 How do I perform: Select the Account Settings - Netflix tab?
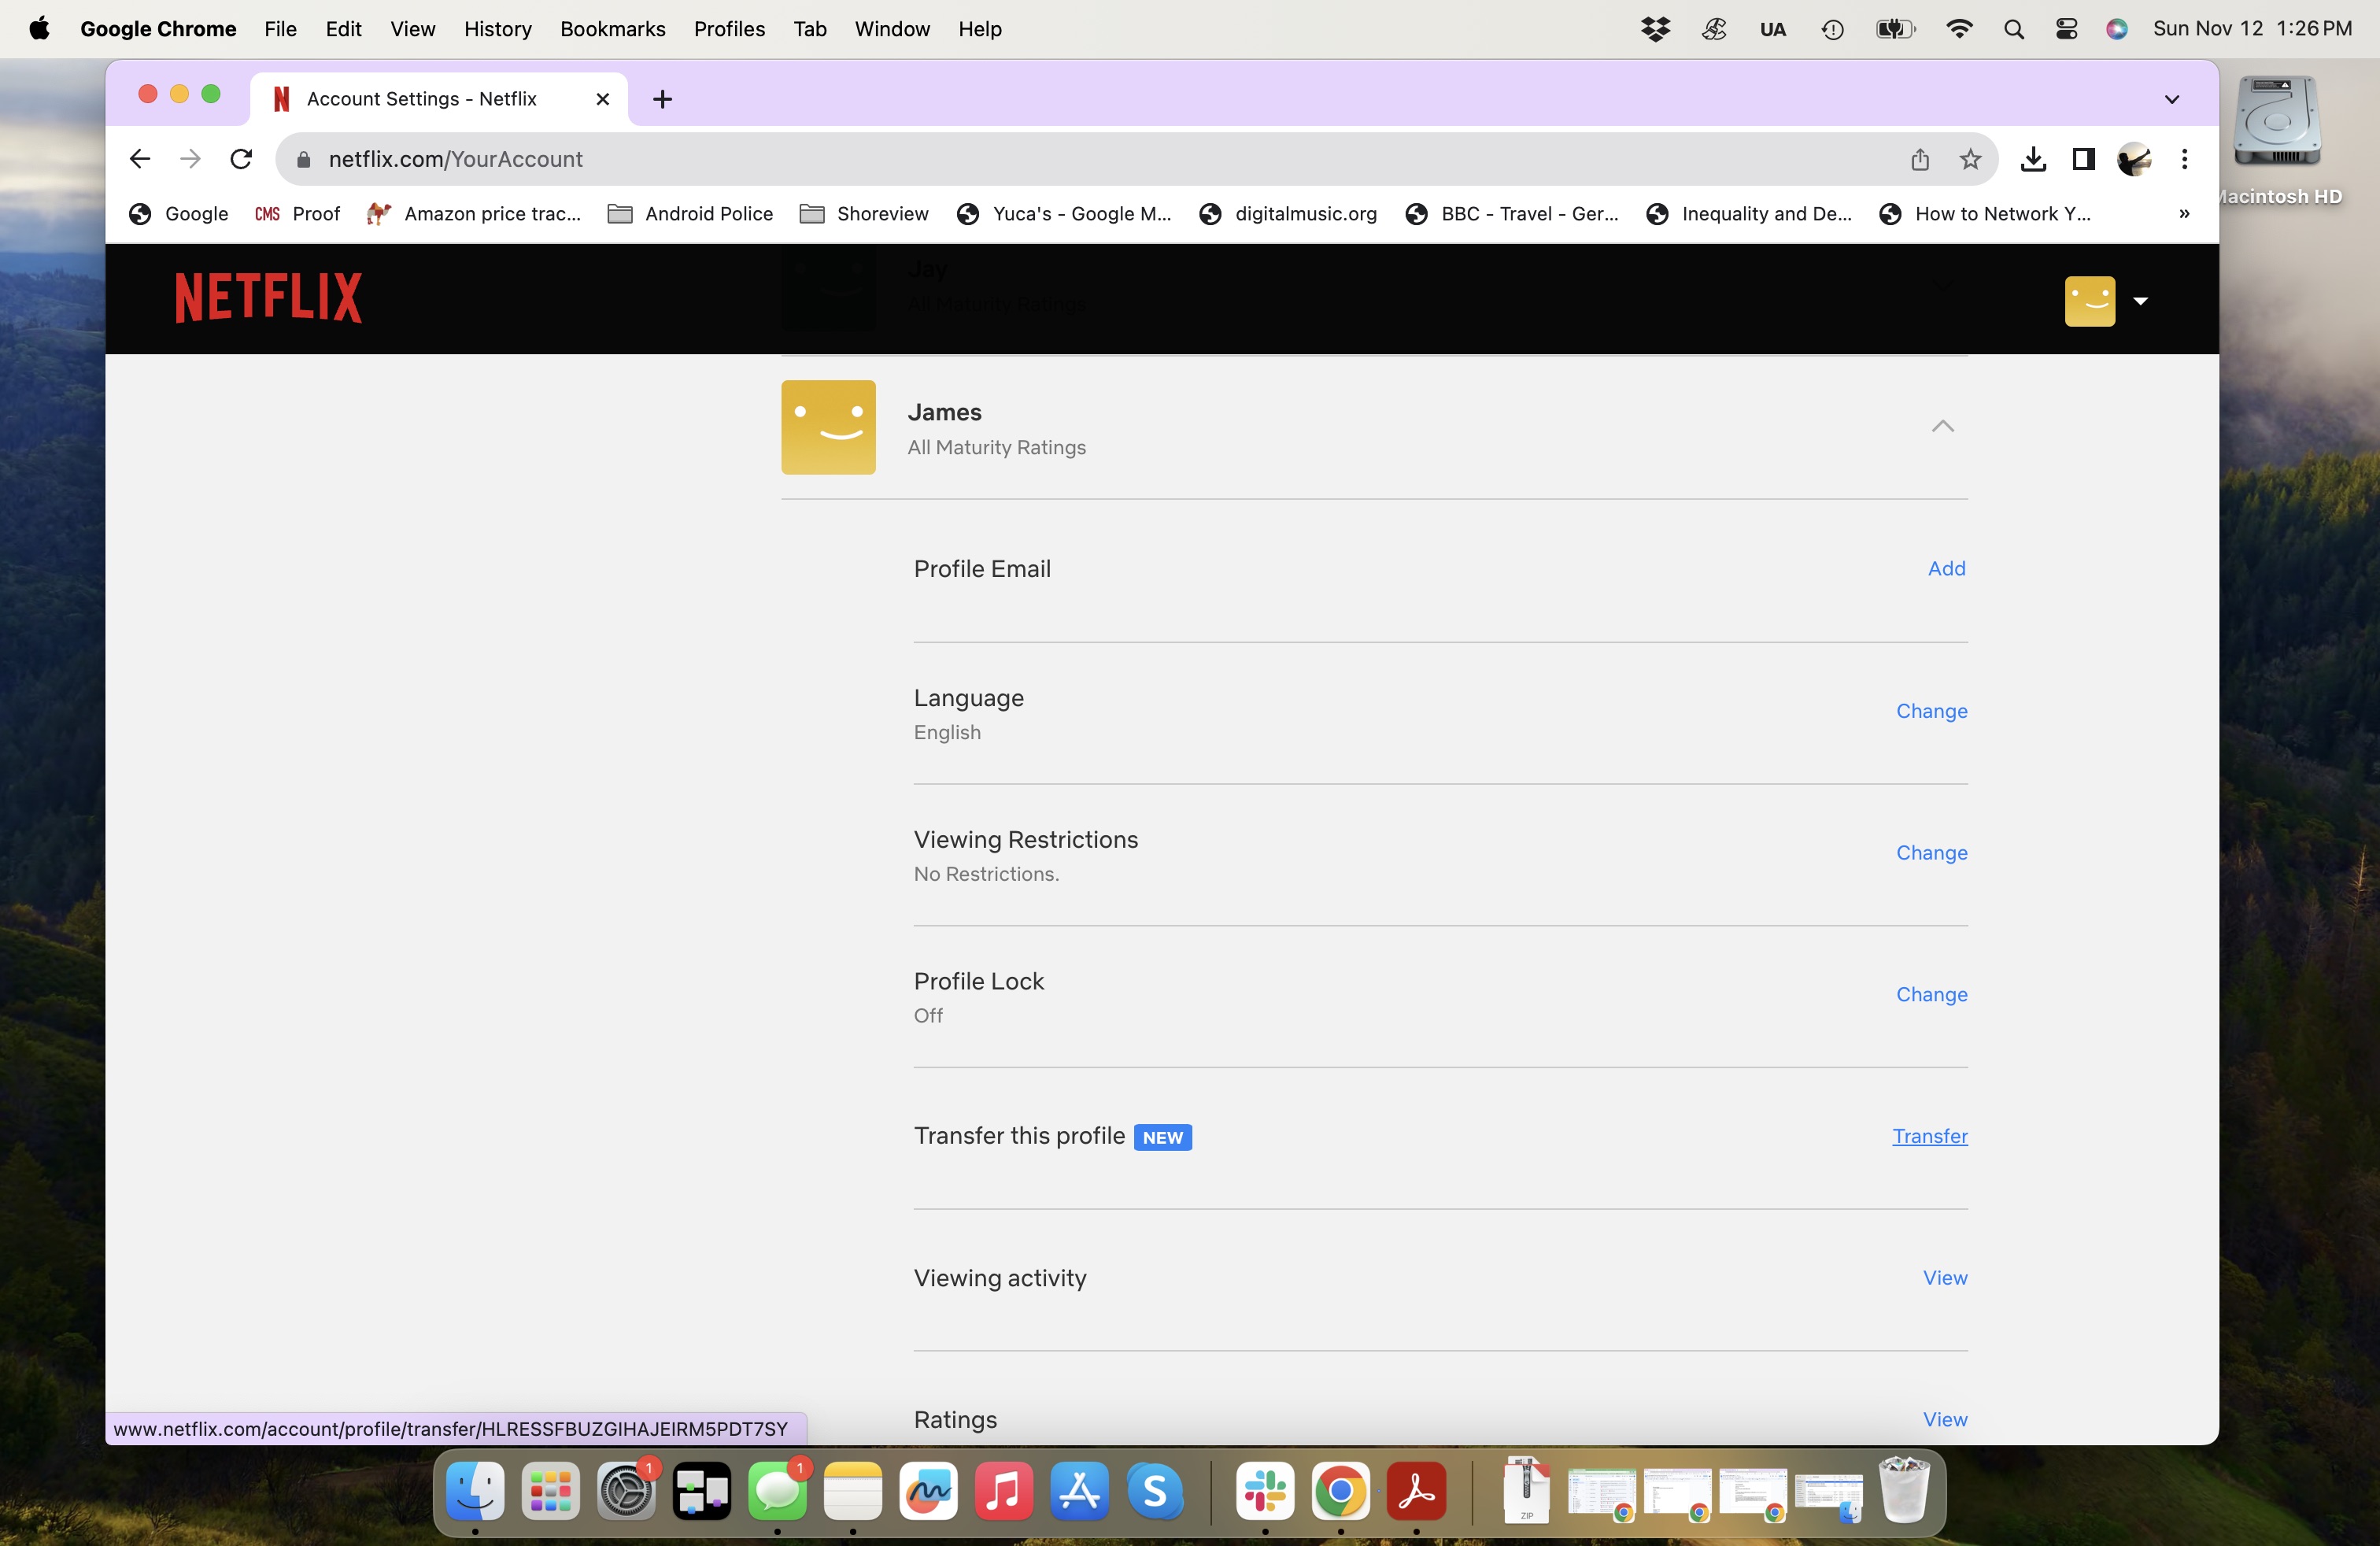pyautogui.click(x=438, y=99)
